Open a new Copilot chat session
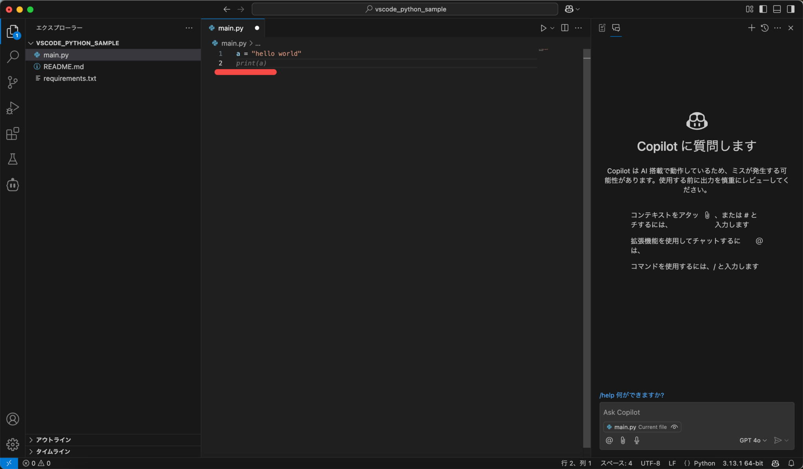Screen dimensions: 803x469 coord(751,27)
